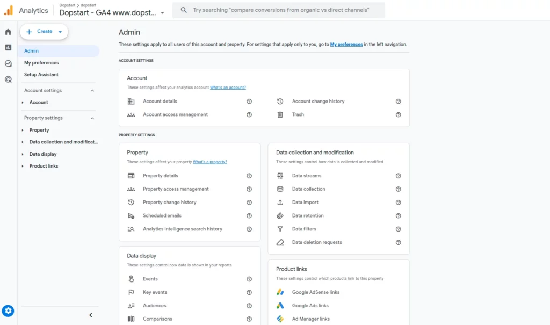The width and height of the screenshot is (550, 325).
Task: Expand the Property tree item
Action: (23, 130)
